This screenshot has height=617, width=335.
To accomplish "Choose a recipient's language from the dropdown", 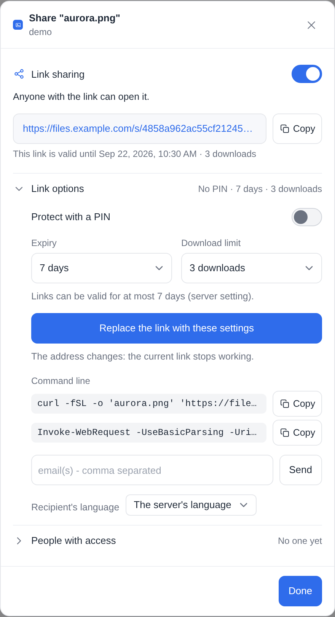I will pos(191,505).
